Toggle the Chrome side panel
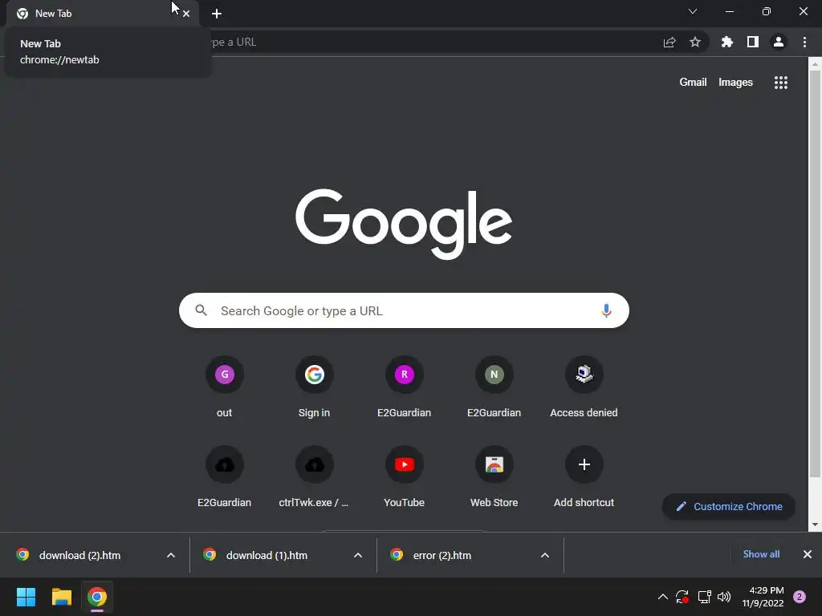The height and width of the screenshot is (616, 822). click(x=753, y=42)
